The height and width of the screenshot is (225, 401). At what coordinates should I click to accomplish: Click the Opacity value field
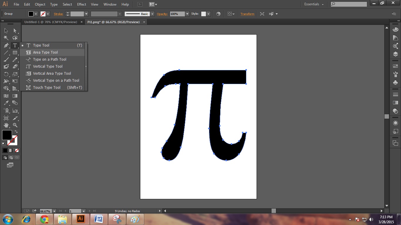click(177, 14)
